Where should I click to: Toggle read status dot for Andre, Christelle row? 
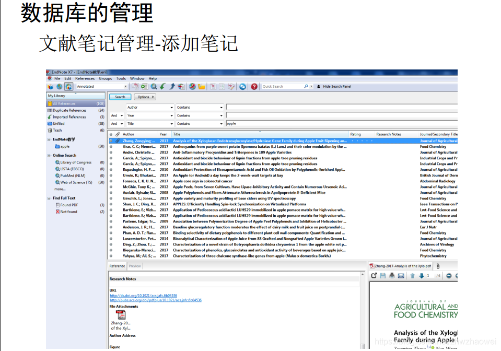click(111, 153)
